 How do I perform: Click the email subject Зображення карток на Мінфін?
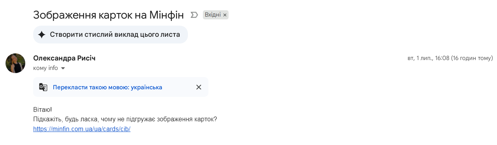109,15
